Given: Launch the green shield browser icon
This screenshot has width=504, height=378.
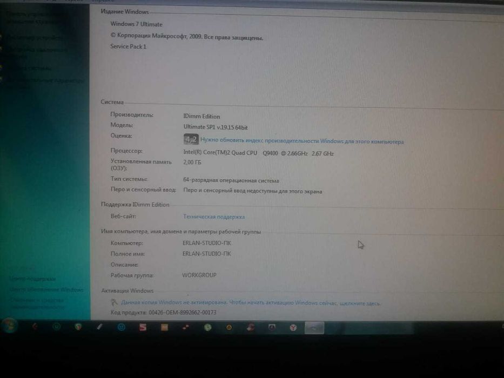Looking at the screenshot, I should click(x=78, y=327).
